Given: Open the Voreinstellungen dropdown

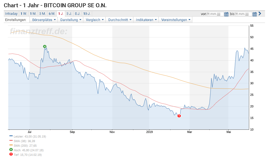Looking at the screenshot, I should 176,20.
